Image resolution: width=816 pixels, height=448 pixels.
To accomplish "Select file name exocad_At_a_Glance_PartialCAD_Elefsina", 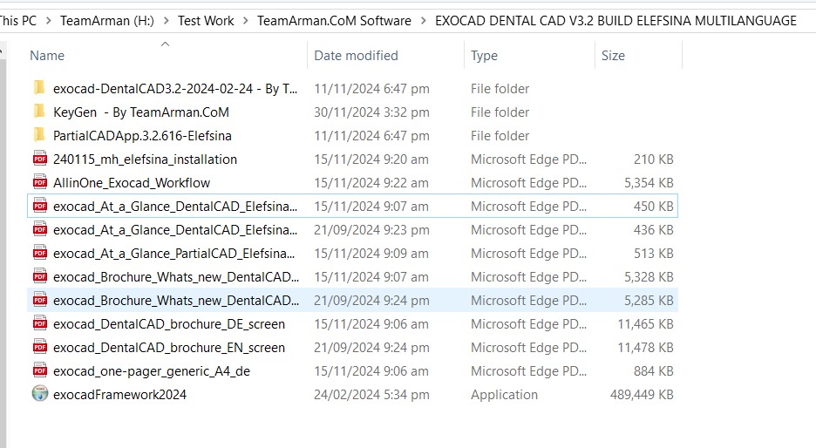I will (x=174, y=254).
